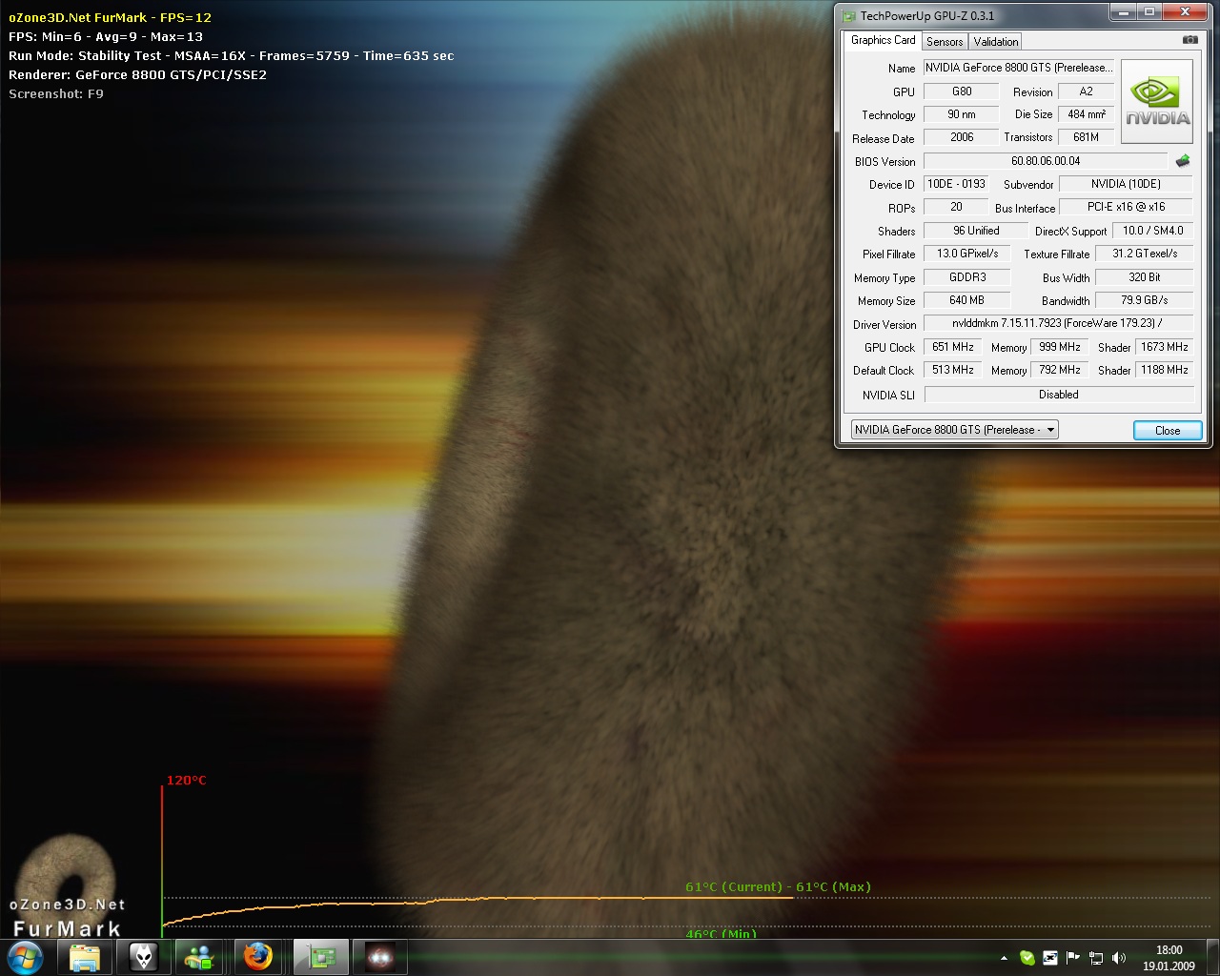Switch to the Validation tab
Viewport: 1220px width, 976px height.
[x=996, y=41]
